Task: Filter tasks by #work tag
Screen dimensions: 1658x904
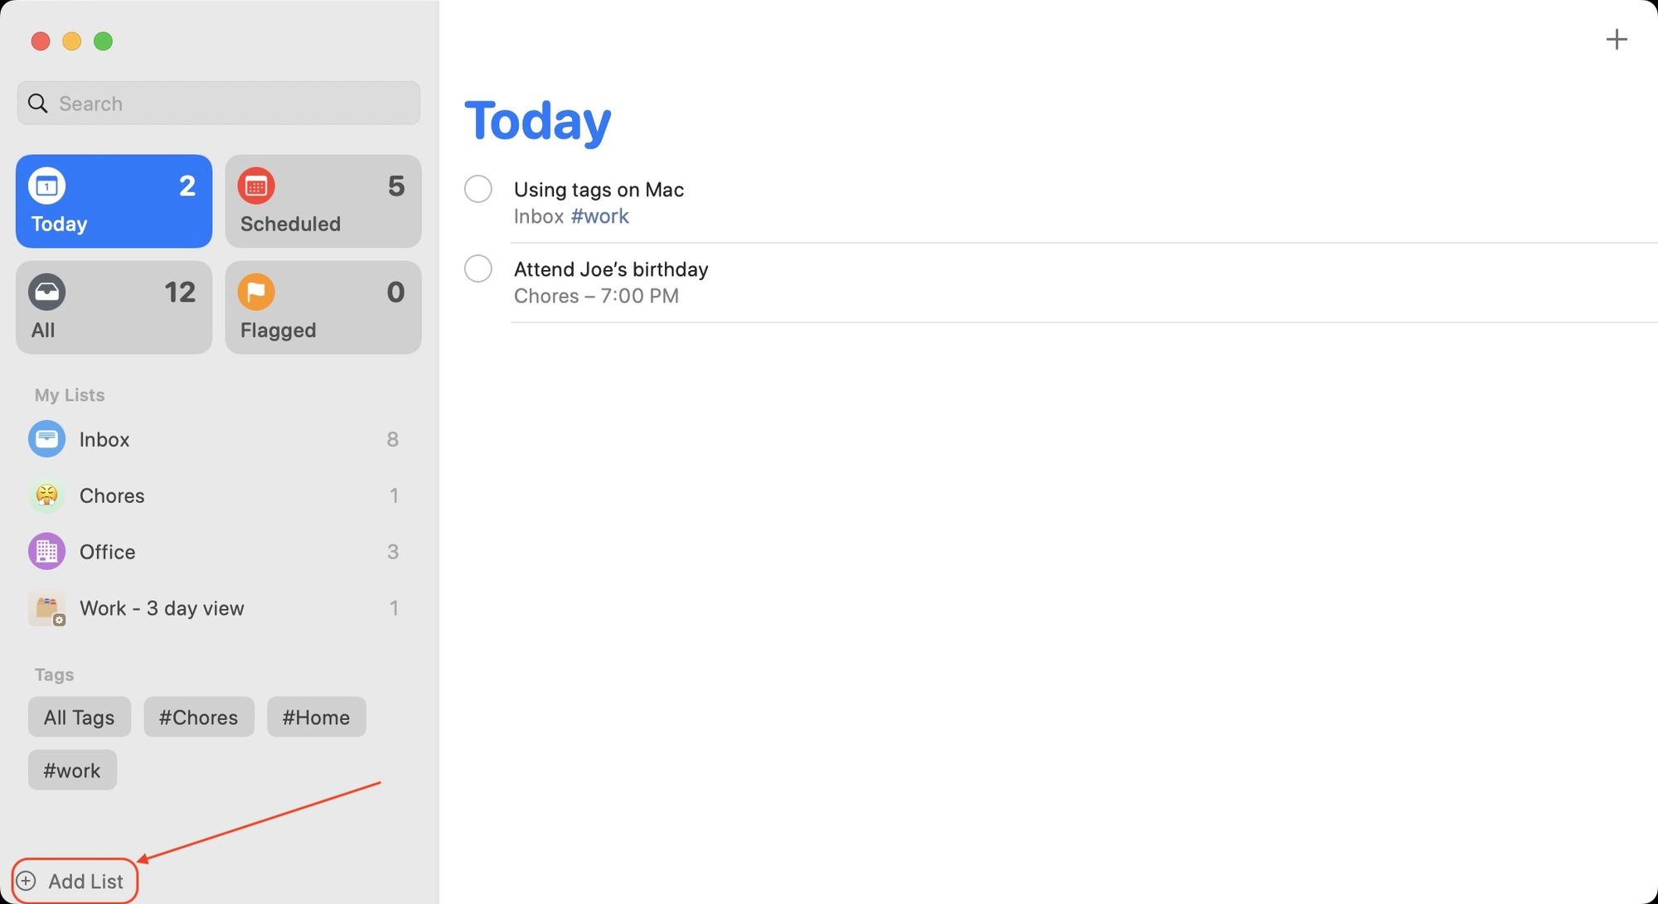Action: coord(72,769)
